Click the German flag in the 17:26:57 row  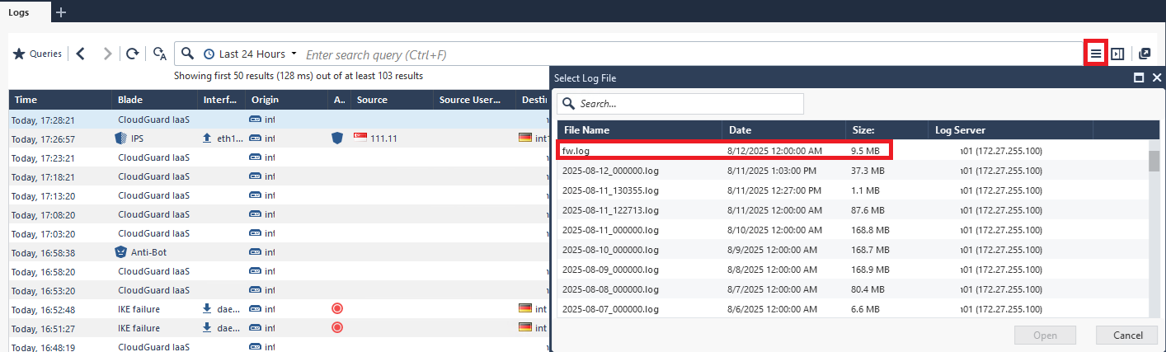click(525, 138)
